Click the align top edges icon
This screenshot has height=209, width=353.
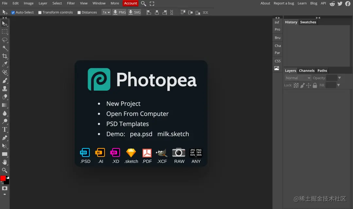pyautogui.click(x=183, y=12)
